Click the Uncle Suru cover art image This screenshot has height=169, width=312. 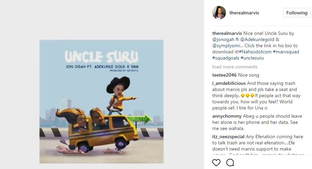point(101,102)
